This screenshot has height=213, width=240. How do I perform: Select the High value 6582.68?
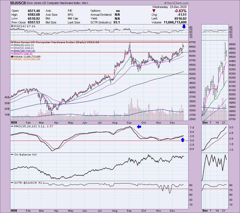[x=34, y=15]
